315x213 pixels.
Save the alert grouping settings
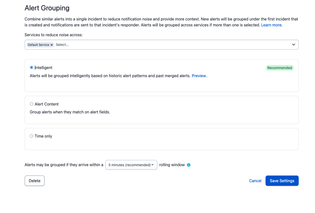point(282,181)
